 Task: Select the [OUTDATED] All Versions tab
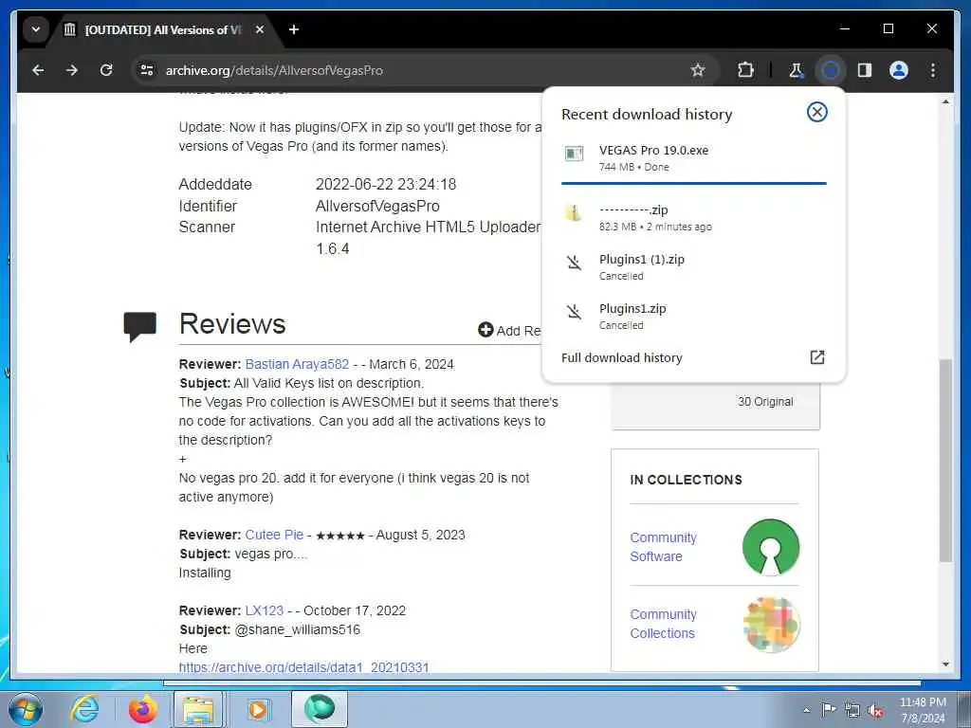pos(161,29)
